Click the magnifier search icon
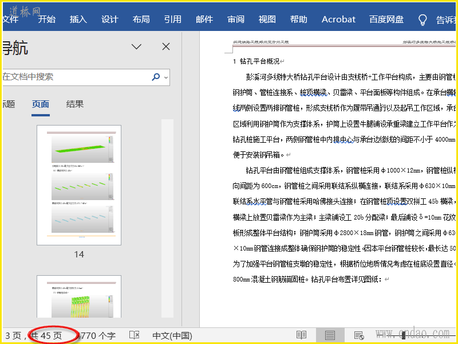 pos(156,77)
